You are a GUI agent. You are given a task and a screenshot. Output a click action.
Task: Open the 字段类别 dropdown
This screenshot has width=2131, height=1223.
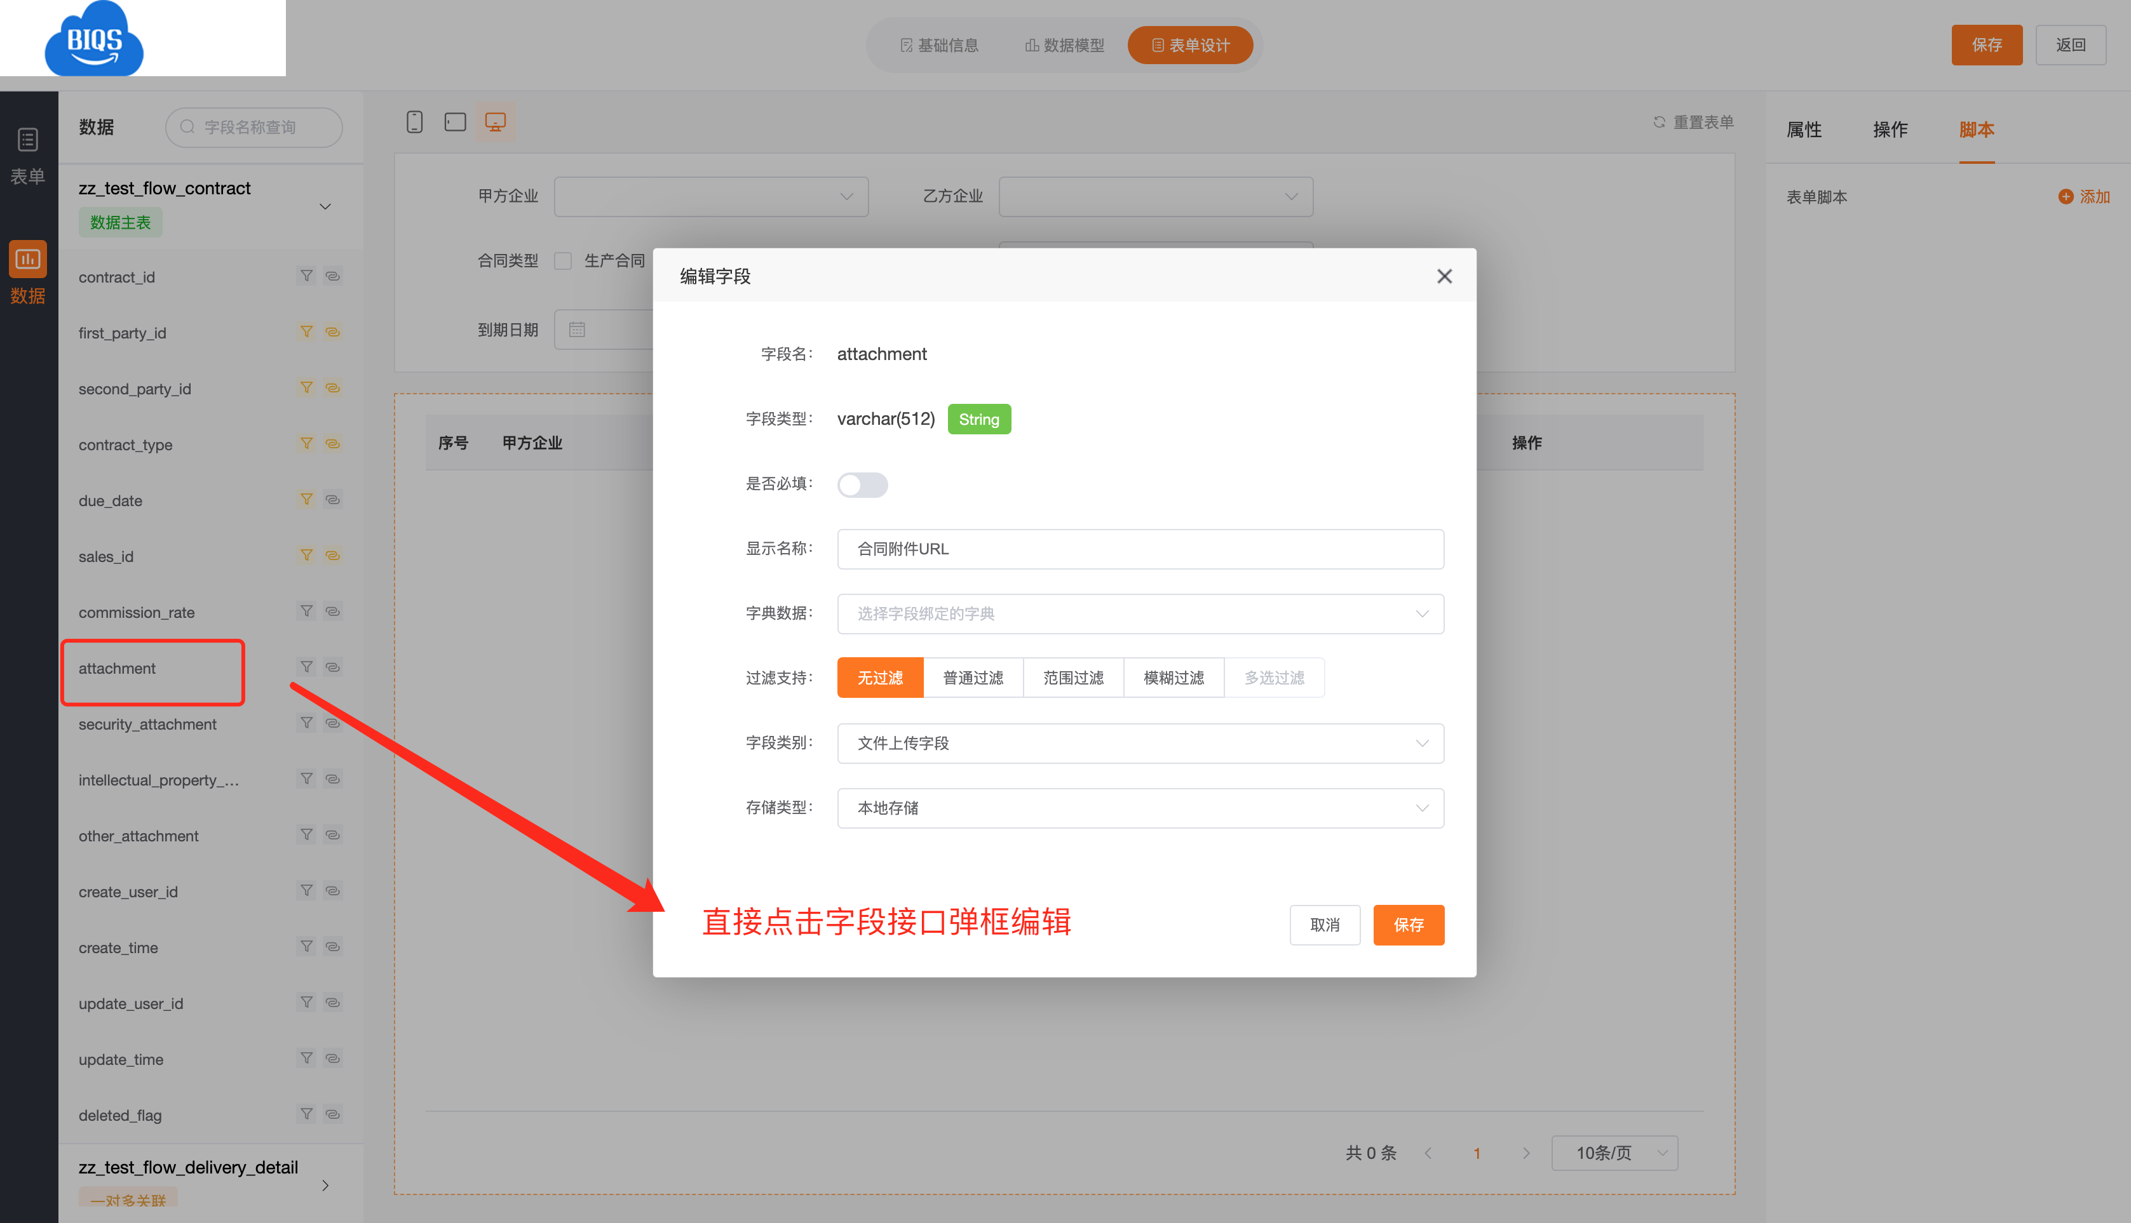click(x=1140, y=742)
